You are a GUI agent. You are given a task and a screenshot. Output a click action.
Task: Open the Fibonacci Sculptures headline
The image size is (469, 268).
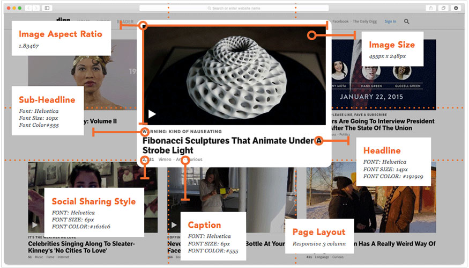tap(232, 146)
